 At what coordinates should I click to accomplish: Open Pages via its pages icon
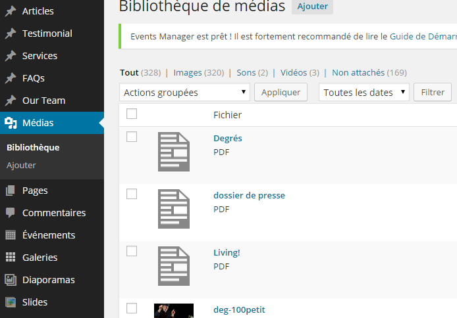[11, 191]
